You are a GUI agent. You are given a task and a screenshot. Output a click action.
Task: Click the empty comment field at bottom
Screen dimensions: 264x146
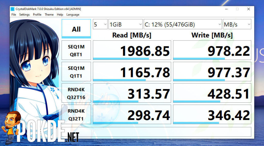[156, 132]
